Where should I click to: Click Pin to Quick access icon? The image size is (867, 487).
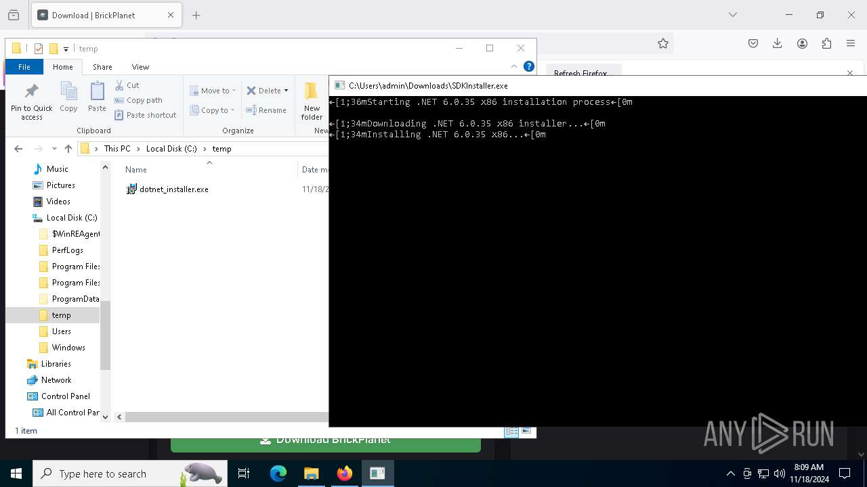pyautogui.click(x=31, y=101)
